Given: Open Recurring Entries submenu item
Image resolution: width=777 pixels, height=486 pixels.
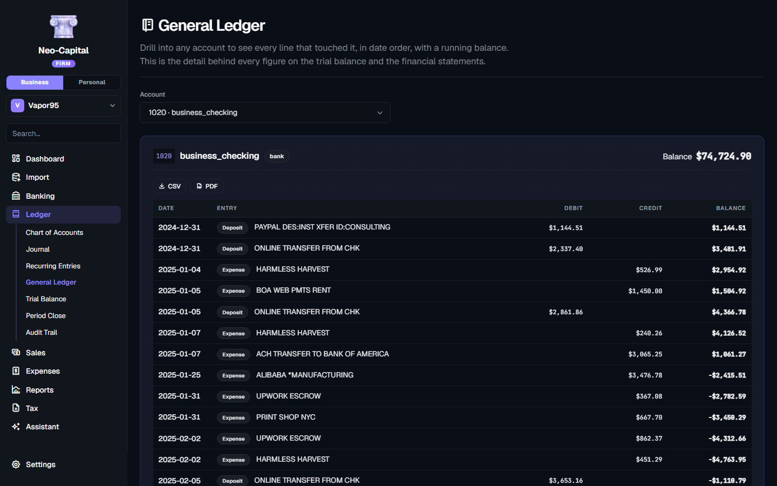Looking at the screenshot, I should 53,266.
